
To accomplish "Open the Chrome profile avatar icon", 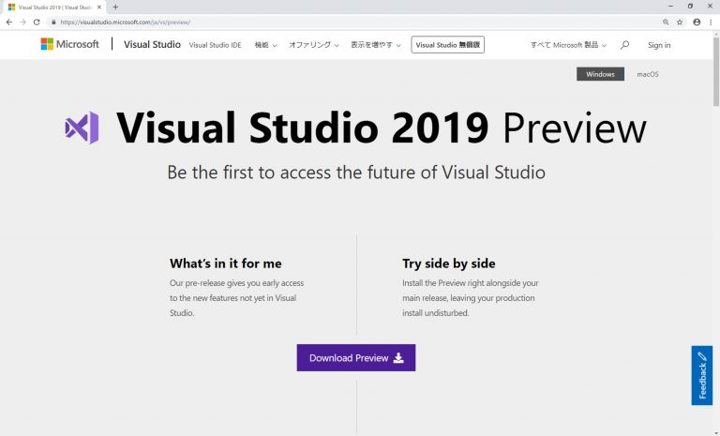I will pyautogui.click(x=697, y=23).
